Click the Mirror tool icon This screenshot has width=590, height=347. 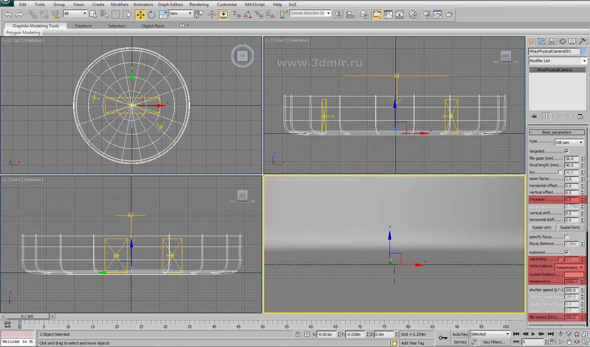pos(338,15)
